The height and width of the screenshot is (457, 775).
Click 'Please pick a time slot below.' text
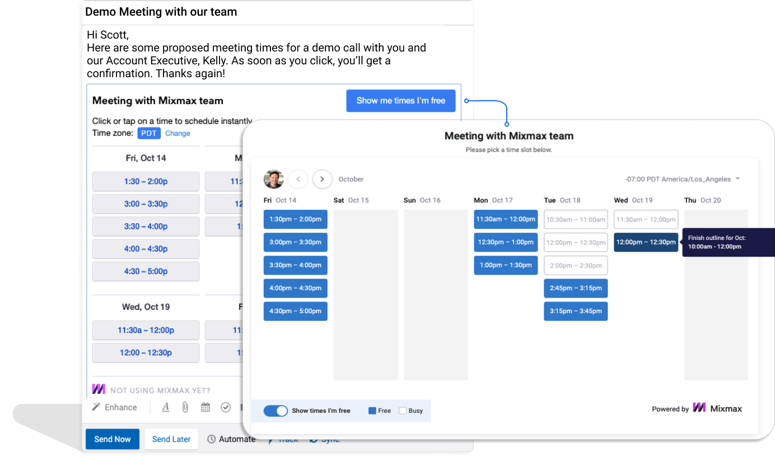(x=509, y=150)
